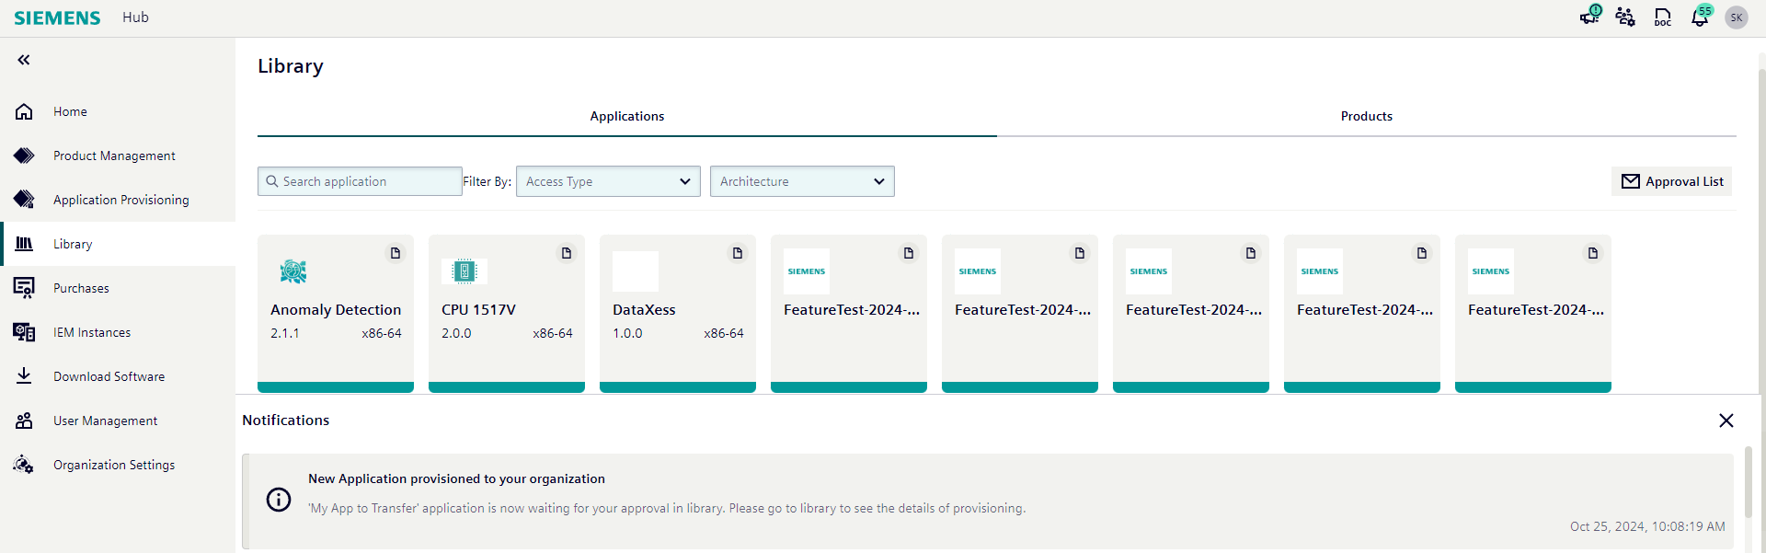
Task: Click the notifications panel scrollbar
Action: (1748, 483)
